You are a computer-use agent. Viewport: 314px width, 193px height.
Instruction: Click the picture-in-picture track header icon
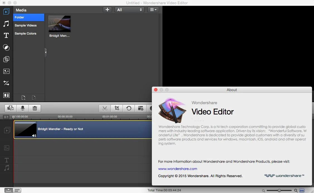click(x=7, y=148)
